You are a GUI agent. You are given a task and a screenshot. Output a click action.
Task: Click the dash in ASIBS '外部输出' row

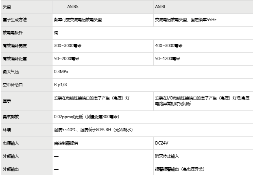click(x=56, y=169)
